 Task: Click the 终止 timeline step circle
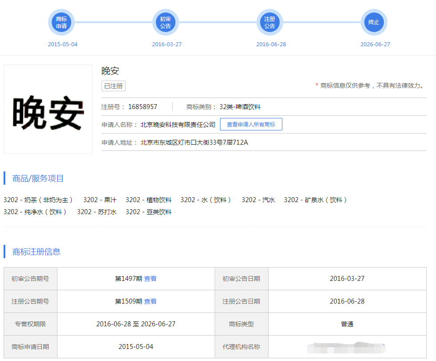tap(374, 22)
